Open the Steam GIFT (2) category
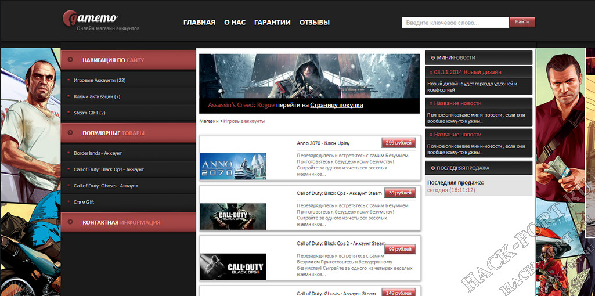 [89, 113]
